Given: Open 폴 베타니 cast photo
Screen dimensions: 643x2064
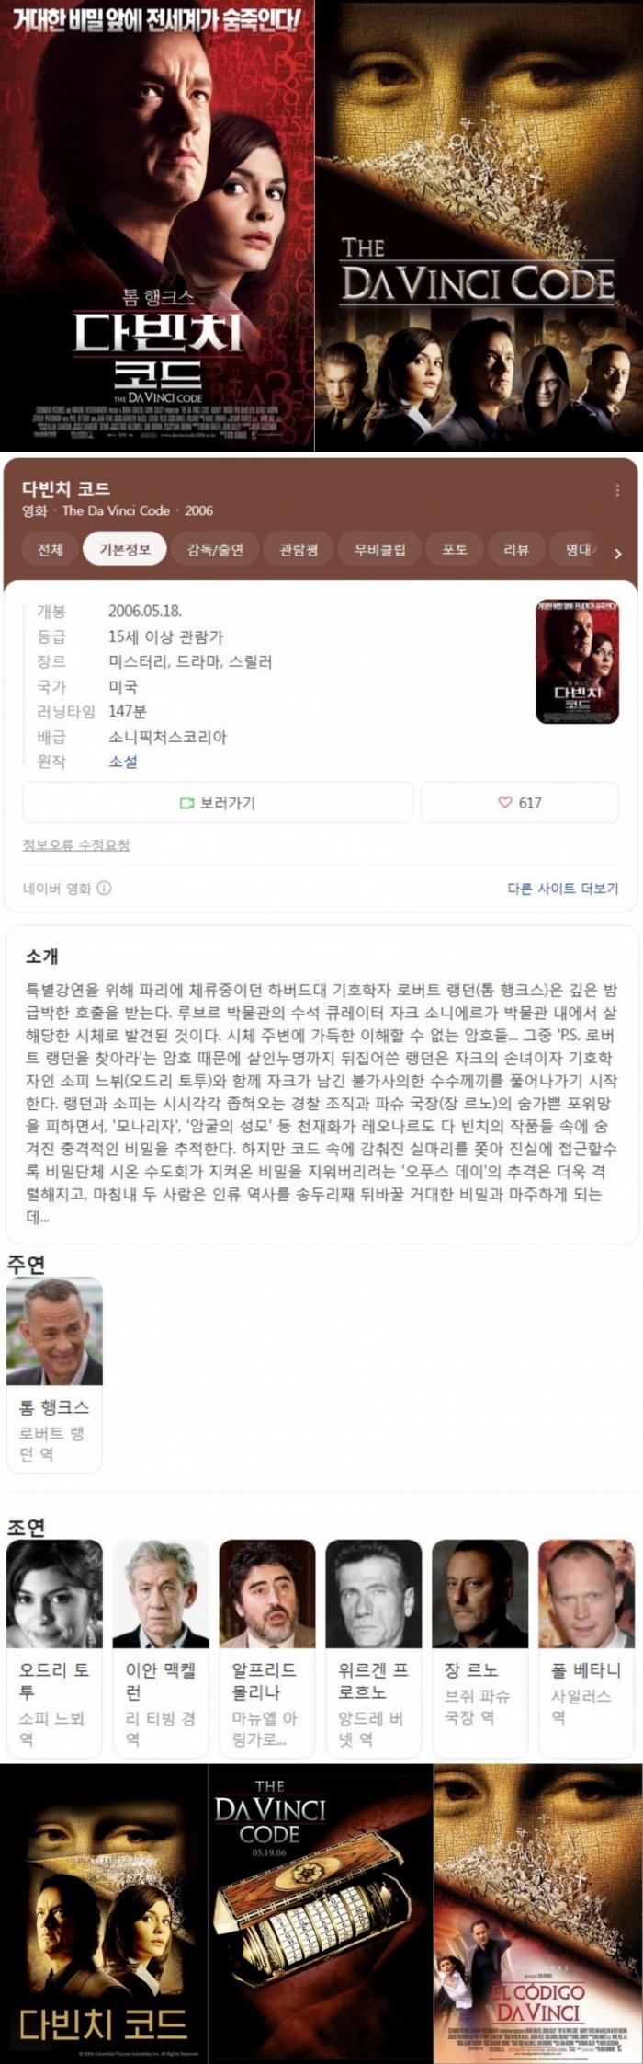Looking at the screenshot, I should pyautogui.click(x=587, y=1595).
